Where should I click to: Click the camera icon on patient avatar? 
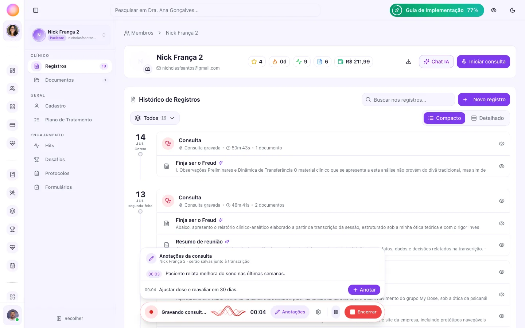[148, 69]
